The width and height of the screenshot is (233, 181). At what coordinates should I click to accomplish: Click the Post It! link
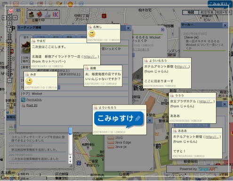32,105
